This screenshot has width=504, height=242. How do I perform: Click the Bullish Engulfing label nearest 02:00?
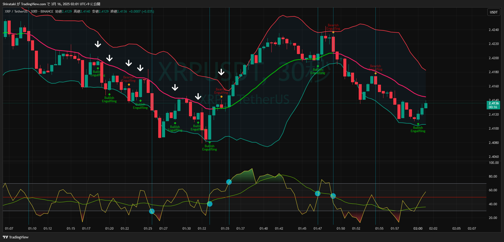coord(418,129)
